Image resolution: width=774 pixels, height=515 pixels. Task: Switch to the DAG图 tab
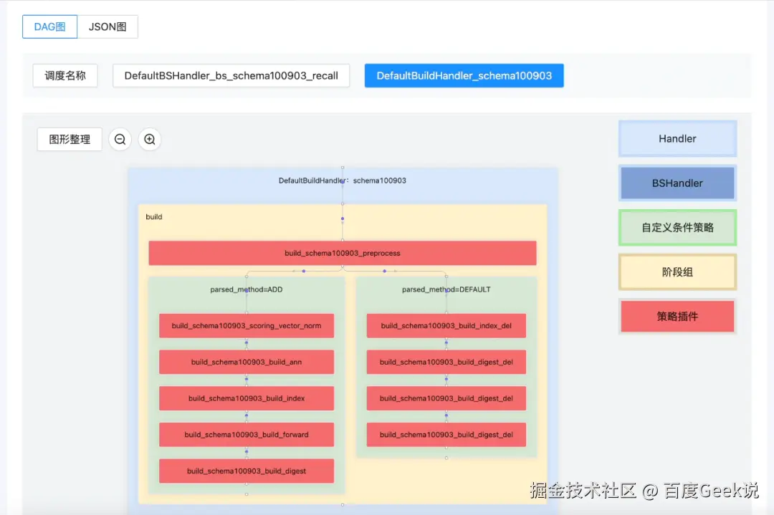(49, 27)
